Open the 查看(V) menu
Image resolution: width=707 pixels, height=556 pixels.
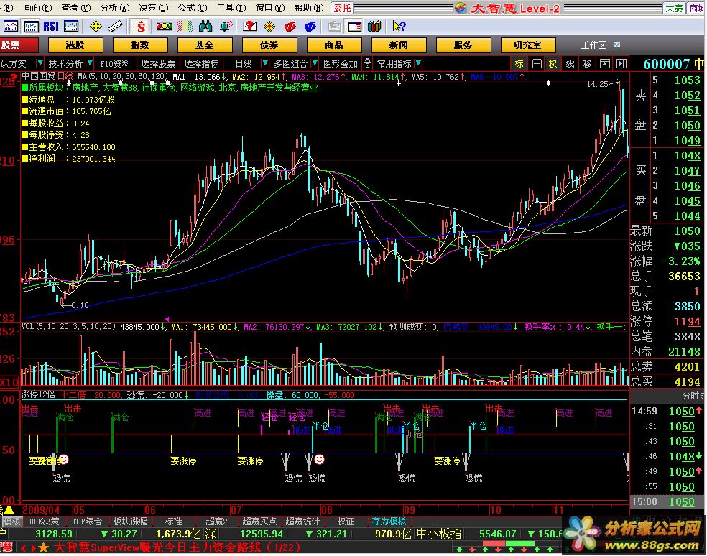coord(75,8)
